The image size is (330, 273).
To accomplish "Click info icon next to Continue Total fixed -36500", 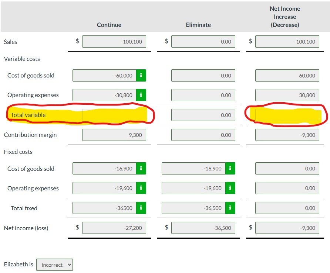I will click(x=141, y=208).
